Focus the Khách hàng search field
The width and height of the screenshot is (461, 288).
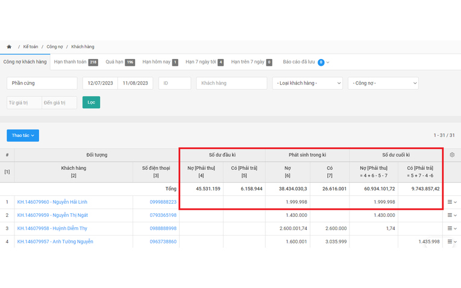pyautogui.click(x=231, y=83)
